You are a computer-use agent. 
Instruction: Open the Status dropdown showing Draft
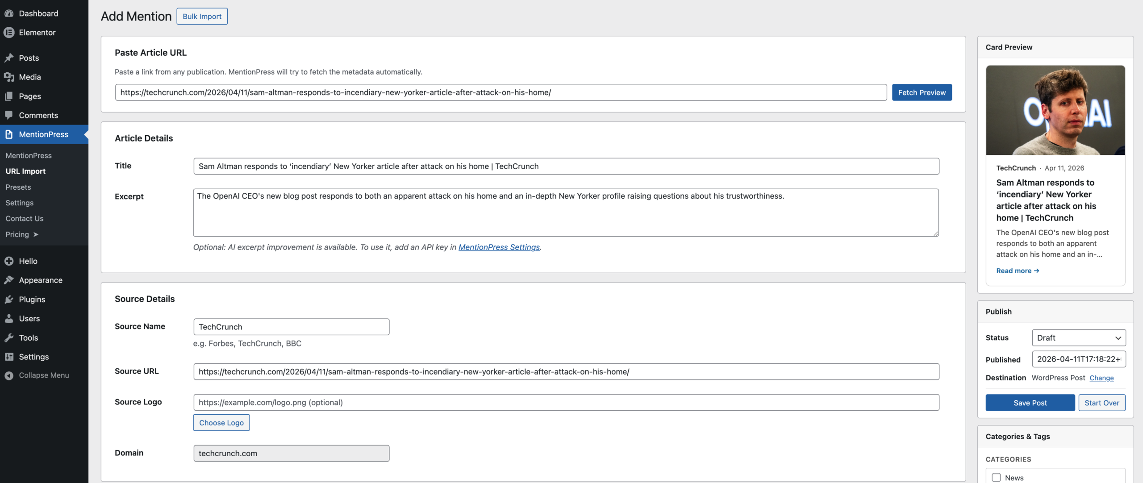click(x=1079, y=337)
